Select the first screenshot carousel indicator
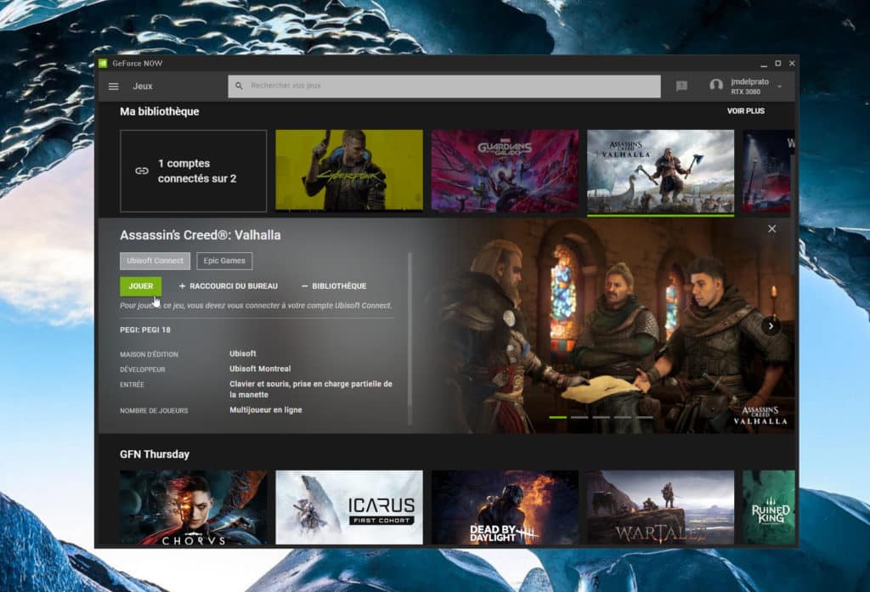 [557, 417]
